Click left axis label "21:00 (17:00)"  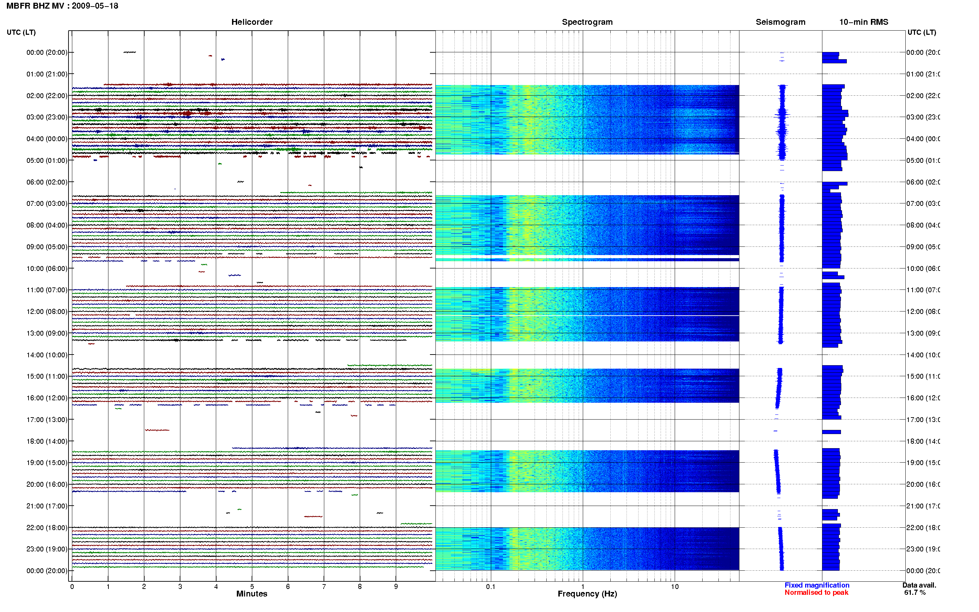click(47, 506)
